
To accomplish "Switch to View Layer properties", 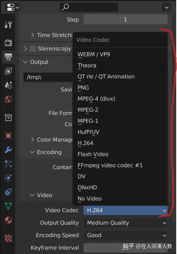I will pyautogui.click(x=9, y=71).
